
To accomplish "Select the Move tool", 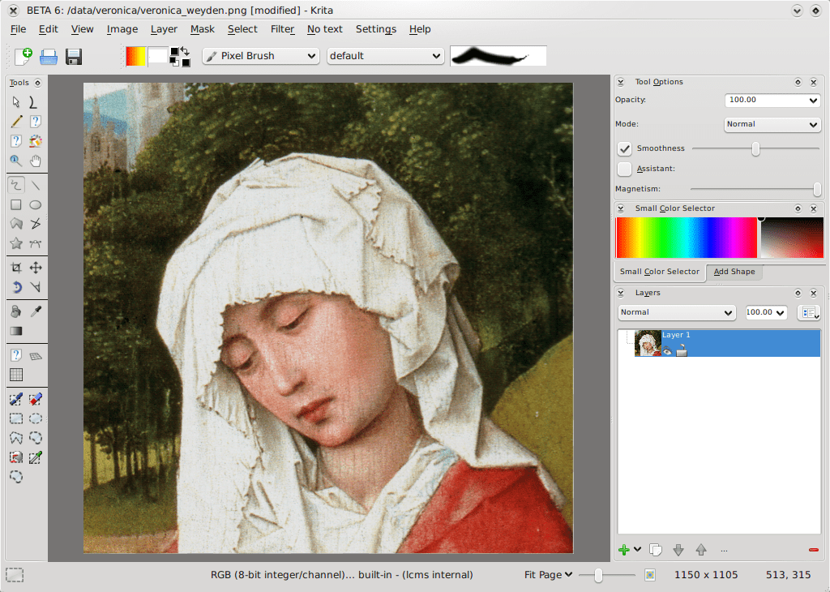I will click(x=35, y=266).
